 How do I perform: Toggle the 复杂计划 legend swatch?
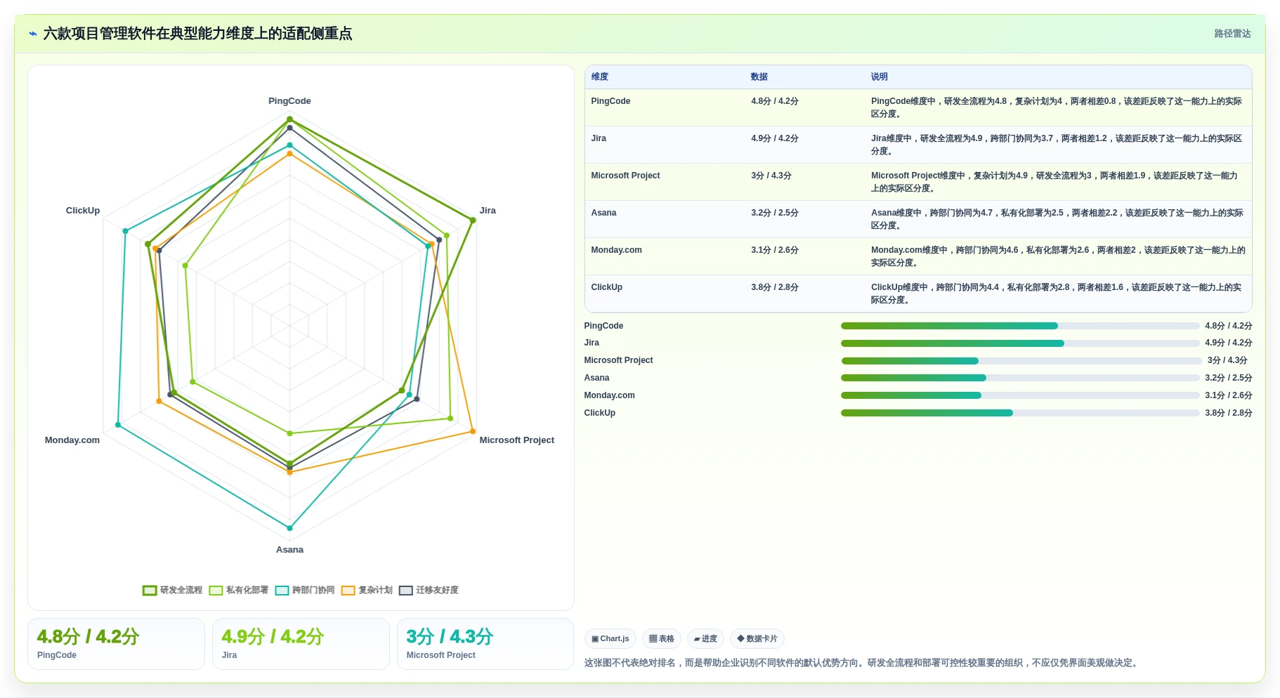coord(348,591)
